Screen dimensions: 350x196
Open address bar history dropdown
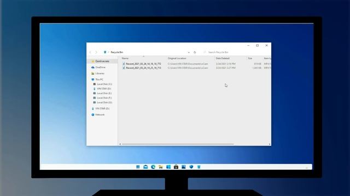[x=189, y=52]
